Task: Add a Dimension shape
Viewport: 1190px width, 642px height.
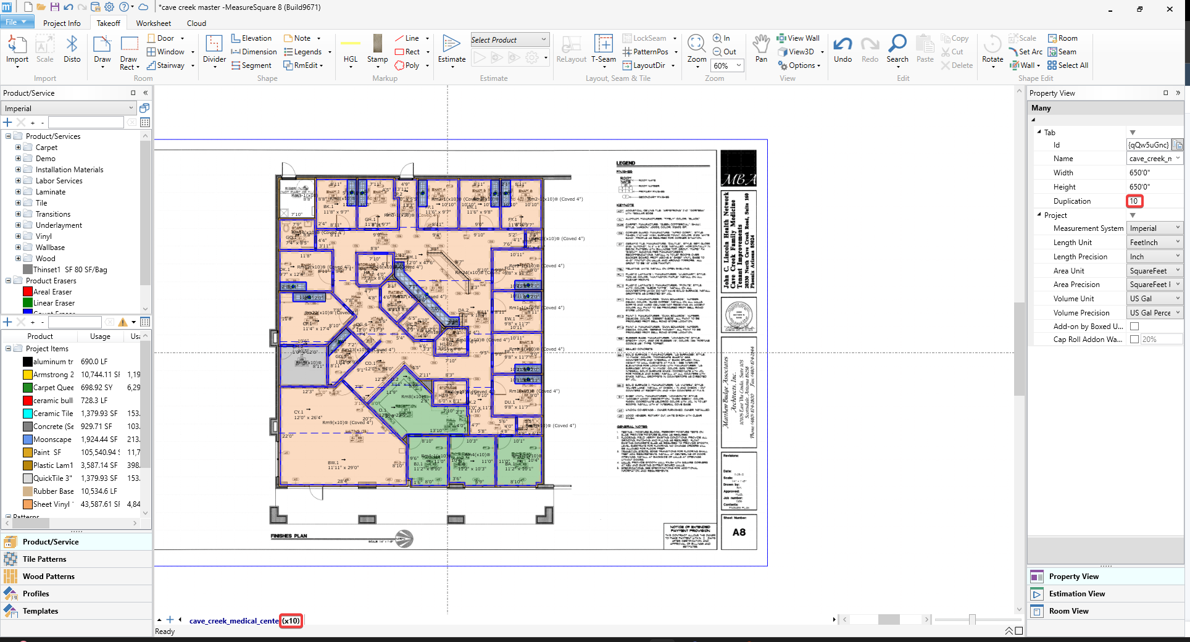Action: (x=254, y=52)
